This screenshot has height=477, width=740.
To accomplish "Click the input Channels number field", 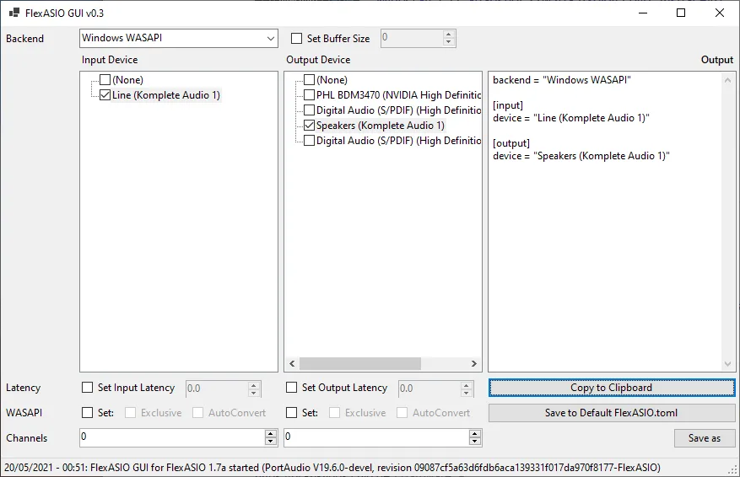I will 172,437.
